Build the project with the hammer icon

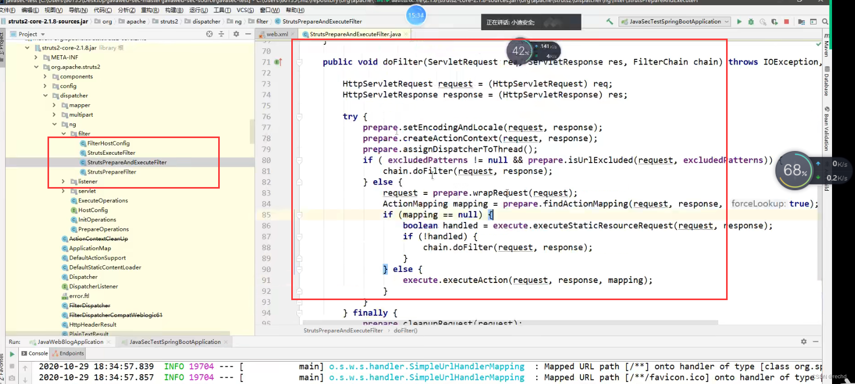click(610, 21)
